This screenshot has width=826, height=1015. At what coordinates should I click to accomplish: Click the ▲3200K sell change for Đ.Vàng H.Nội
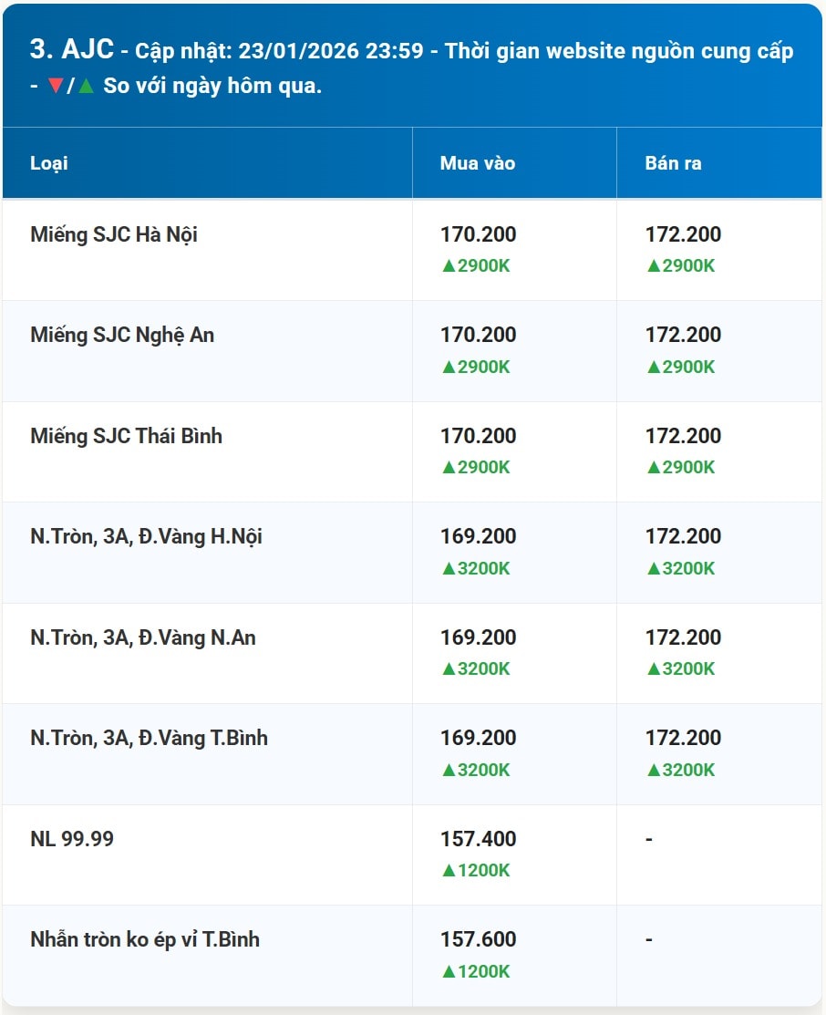[680, 568]
